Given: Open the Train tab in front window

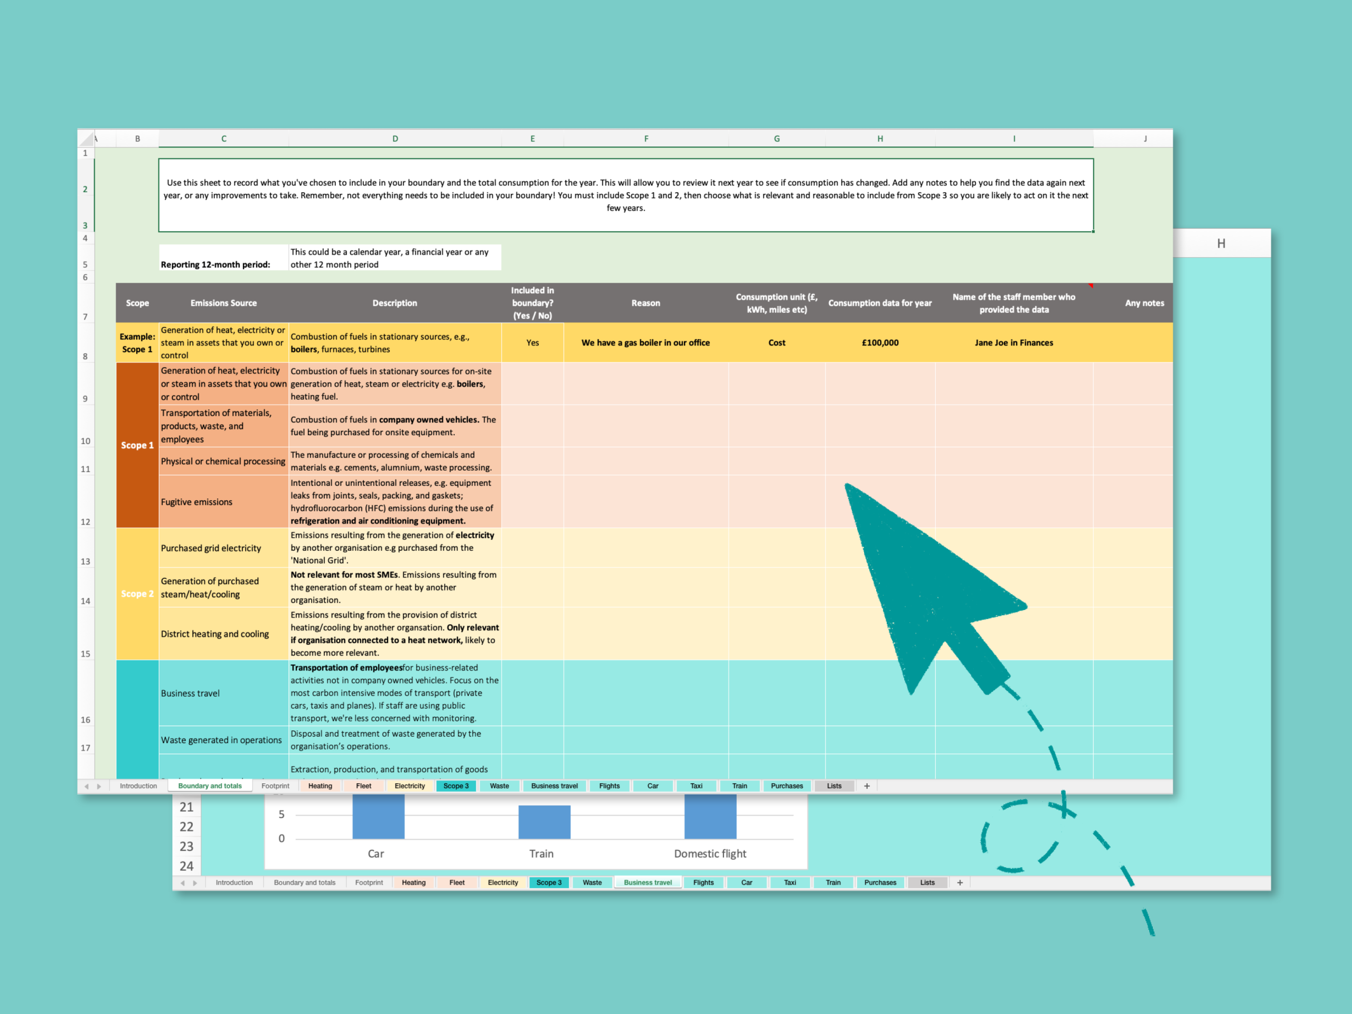Looking at the screenshot, I should 739,786.
